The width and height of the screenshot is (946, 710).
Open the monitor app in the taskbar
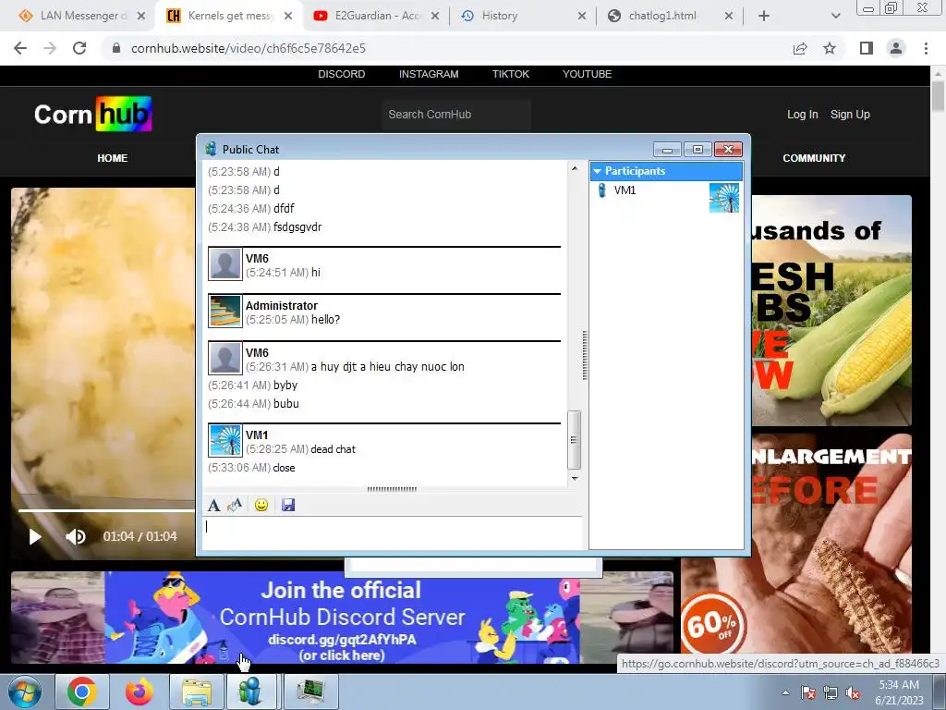point(310,692)
